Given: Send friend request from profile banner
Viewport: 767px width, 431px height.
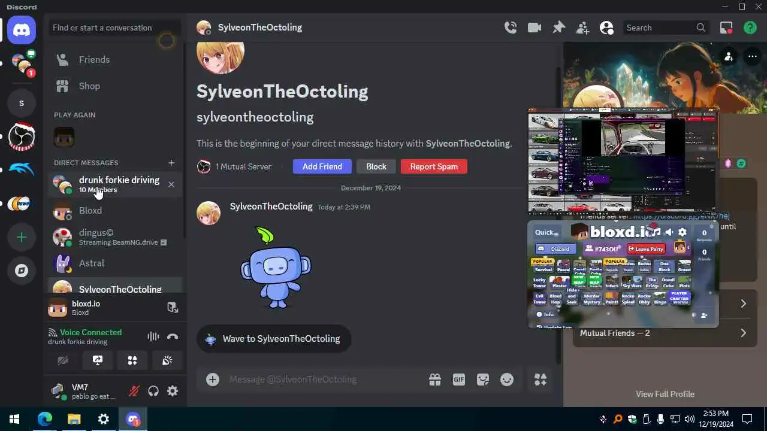Looking at the screenshot, I should click(x=729, y=57).
